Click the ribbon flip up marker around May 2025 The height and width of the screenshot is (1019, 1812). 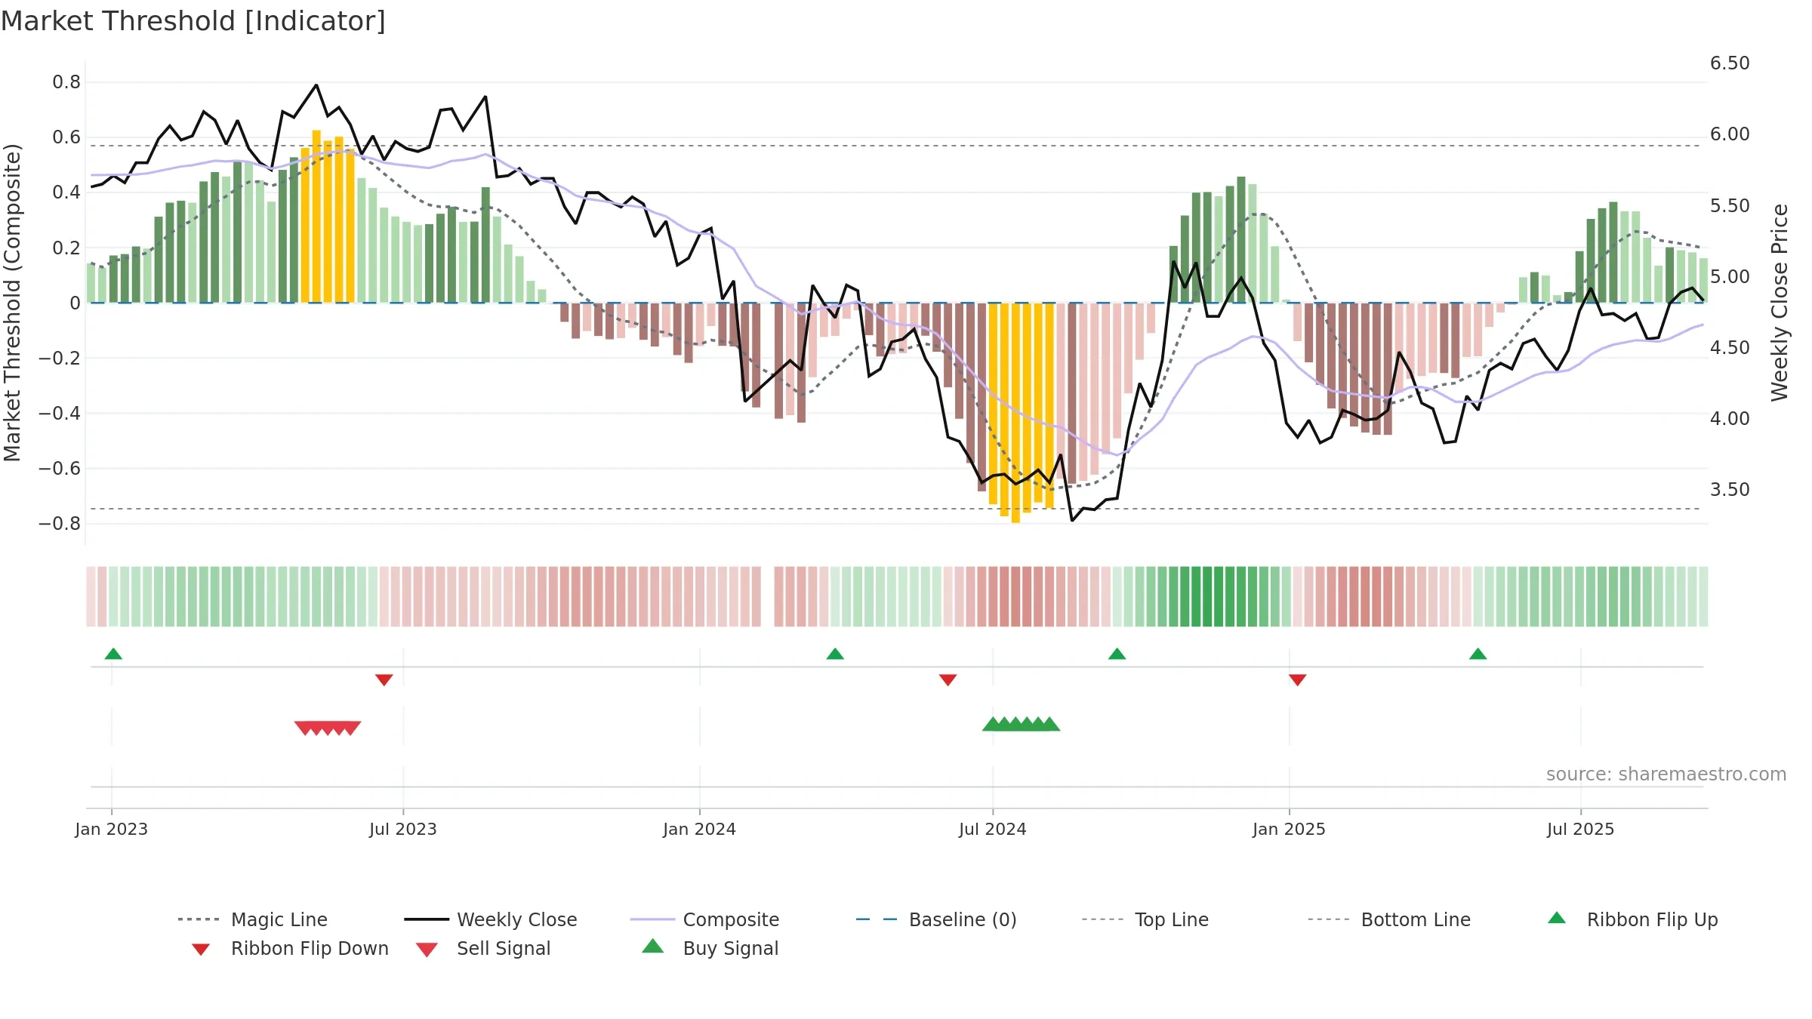tap(1478, 654)
